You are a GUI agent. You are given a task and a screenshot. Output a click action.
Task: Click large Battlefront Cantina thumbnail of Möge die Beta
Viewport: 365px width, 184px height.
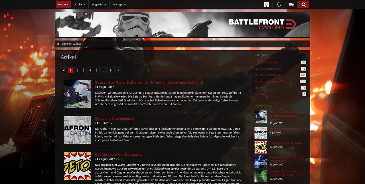coord(78,130)
